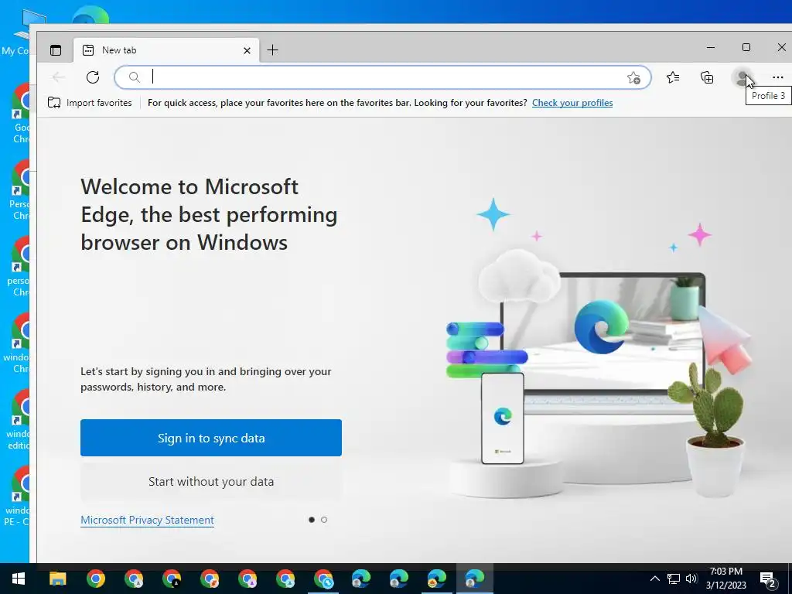
Task: Select Google Chrome desktop shortcut
Action: [19, 114]
